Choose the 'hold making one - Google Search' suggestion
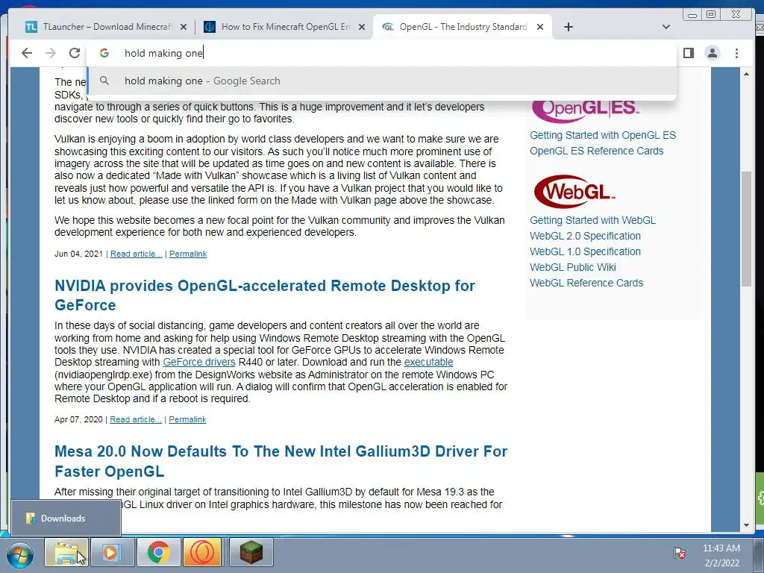Viewport: 764px width, 573px height. pos(381,81)
